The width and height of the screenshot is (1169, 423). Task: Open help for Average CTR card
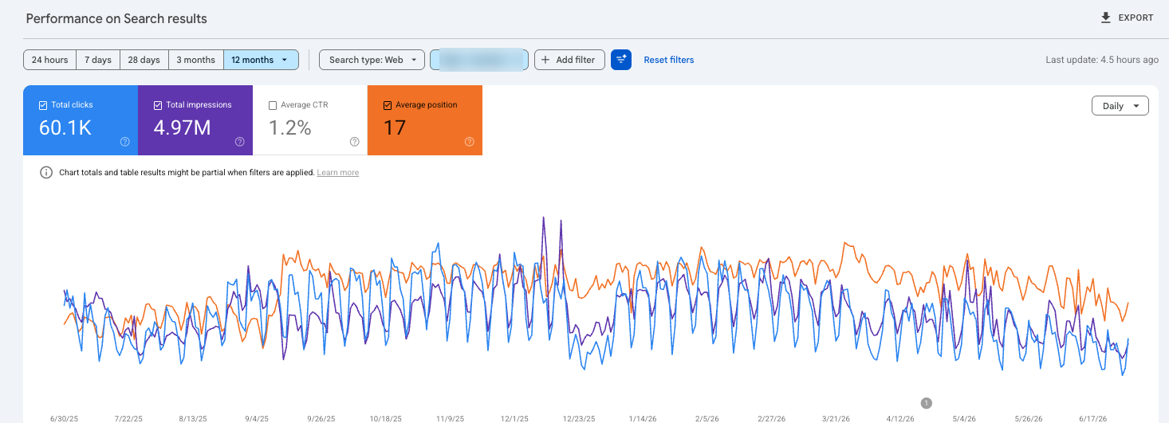(x=355, y=142)
